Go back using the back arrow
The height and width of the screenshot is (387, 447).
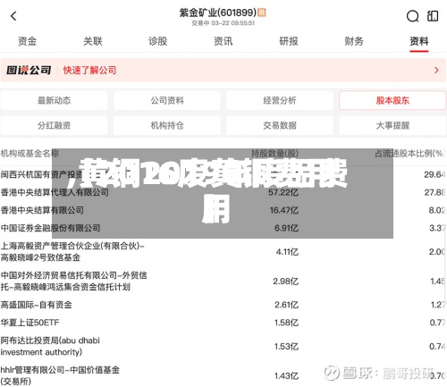13,16
